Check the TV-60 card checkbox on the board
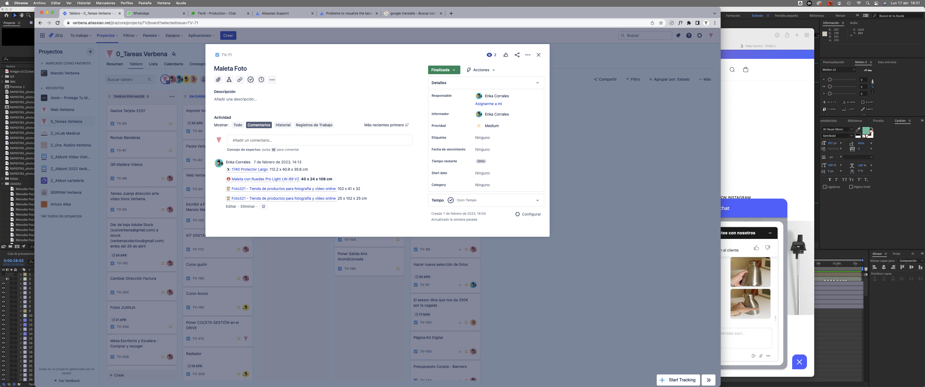The height and width of the screenshot is (387, 925). (112, 123)
